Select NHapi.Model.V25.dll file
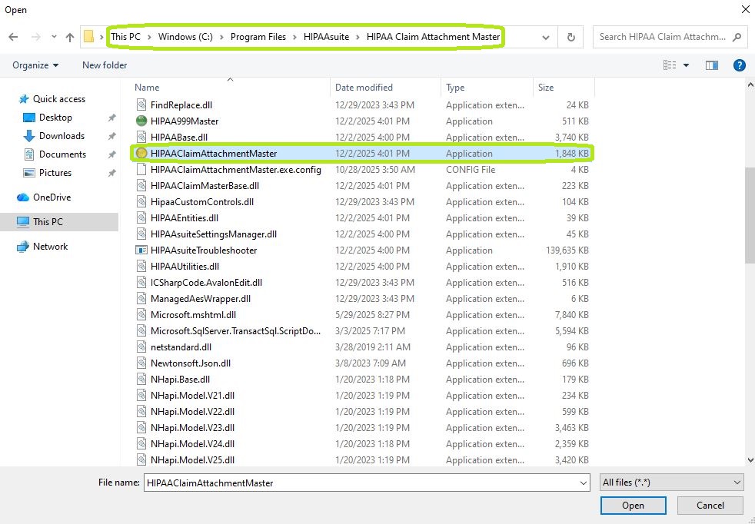This screenshot has width=755, height=524. (x=192, y=460)
